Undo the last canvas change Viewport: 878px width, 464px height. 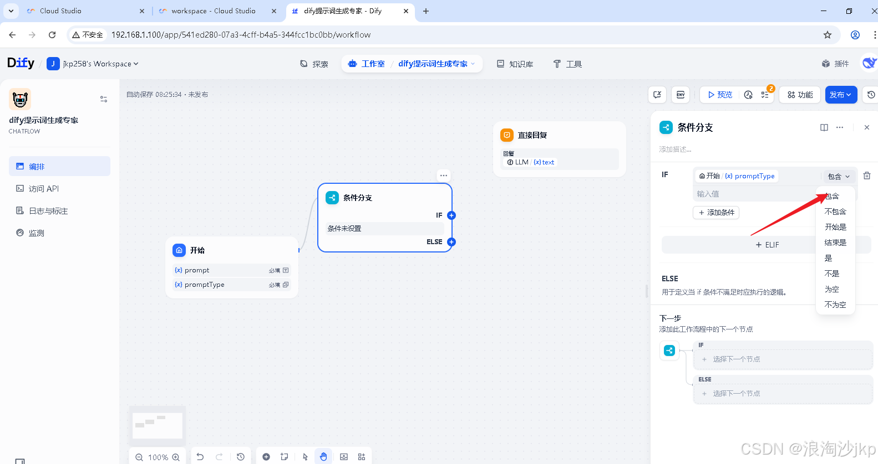(x=200, y=457)
